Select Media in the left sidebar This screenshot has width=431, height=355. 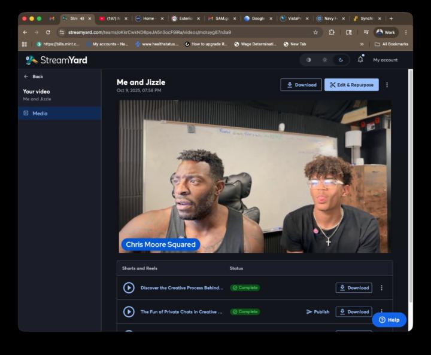(40, 114)
